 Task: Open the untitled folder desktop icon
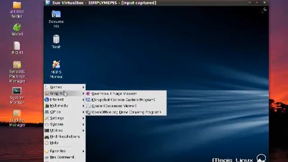(x=17, y=5)
